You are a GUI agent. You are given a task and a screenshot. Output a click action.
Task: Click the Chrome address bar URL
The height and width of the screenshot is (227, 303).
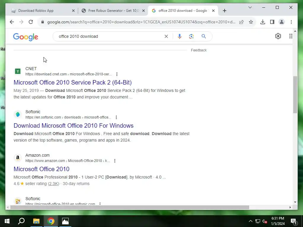(x=141, y=22)
